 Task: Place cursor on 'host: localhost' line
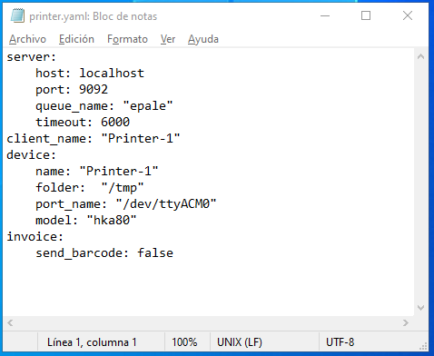[90, 74]
